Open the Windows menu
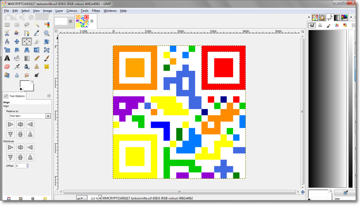Image resolution: width=361 pixels, height=206 pixels. click(x=110, y=11)
